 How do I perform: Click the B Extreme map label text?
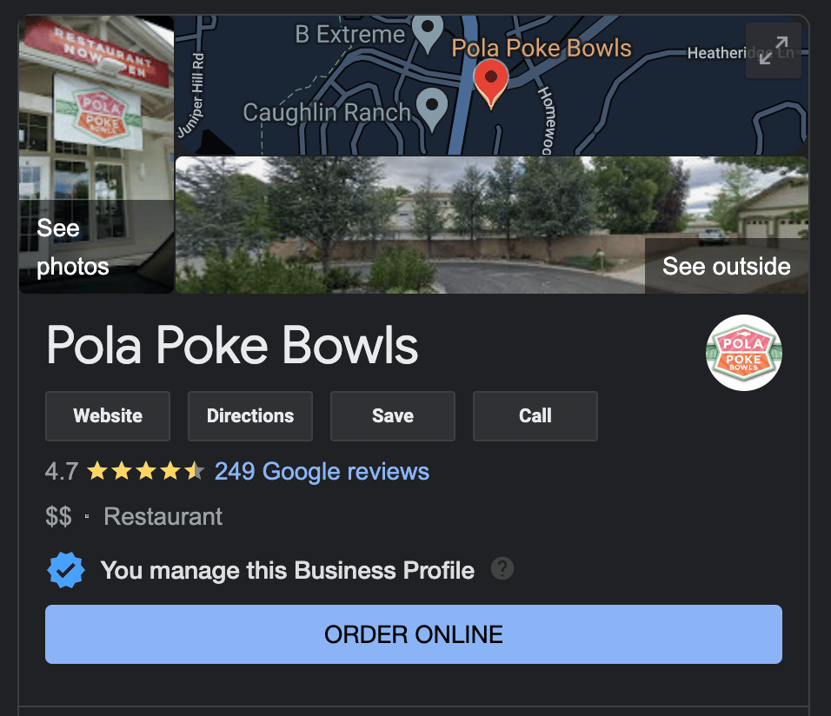click(x=349, y=35)
